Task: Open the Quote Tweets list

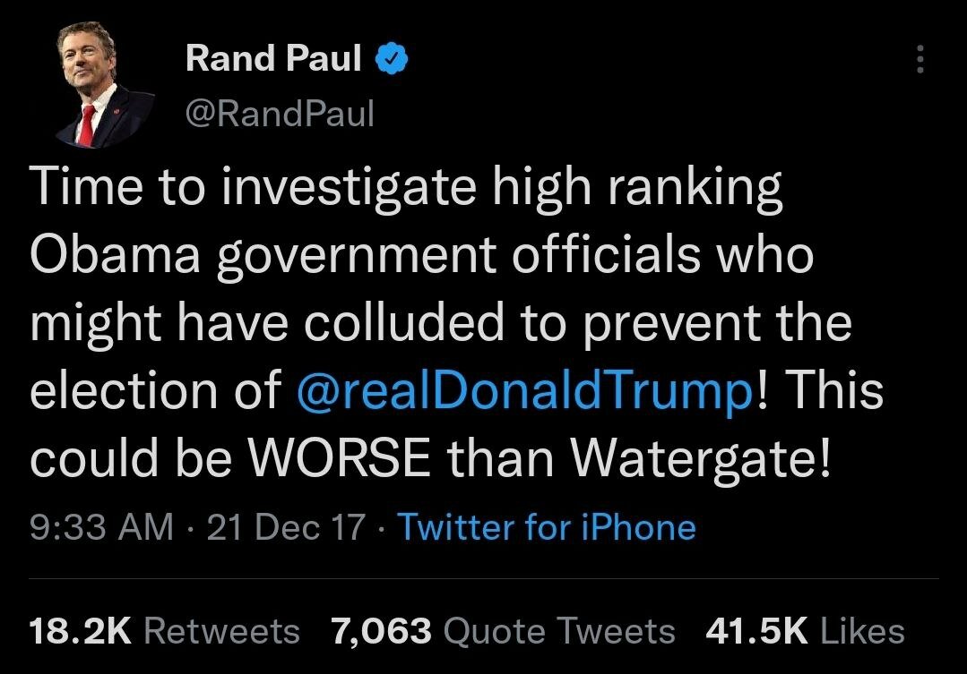Action: tap(559, 631)
